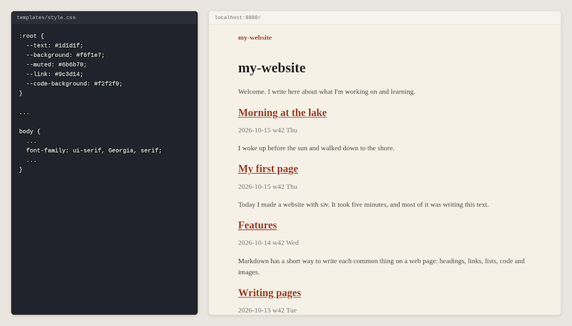
Task: Click the 'Markdown has a short way' paragraph
Action: [x=381, y=267]
